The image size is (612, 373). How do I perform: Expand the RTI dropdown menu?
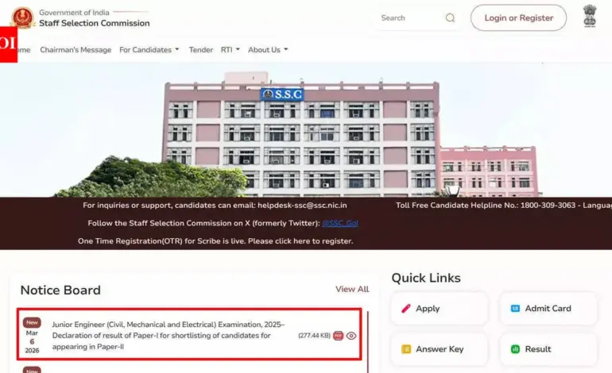[x=230, y=50]
